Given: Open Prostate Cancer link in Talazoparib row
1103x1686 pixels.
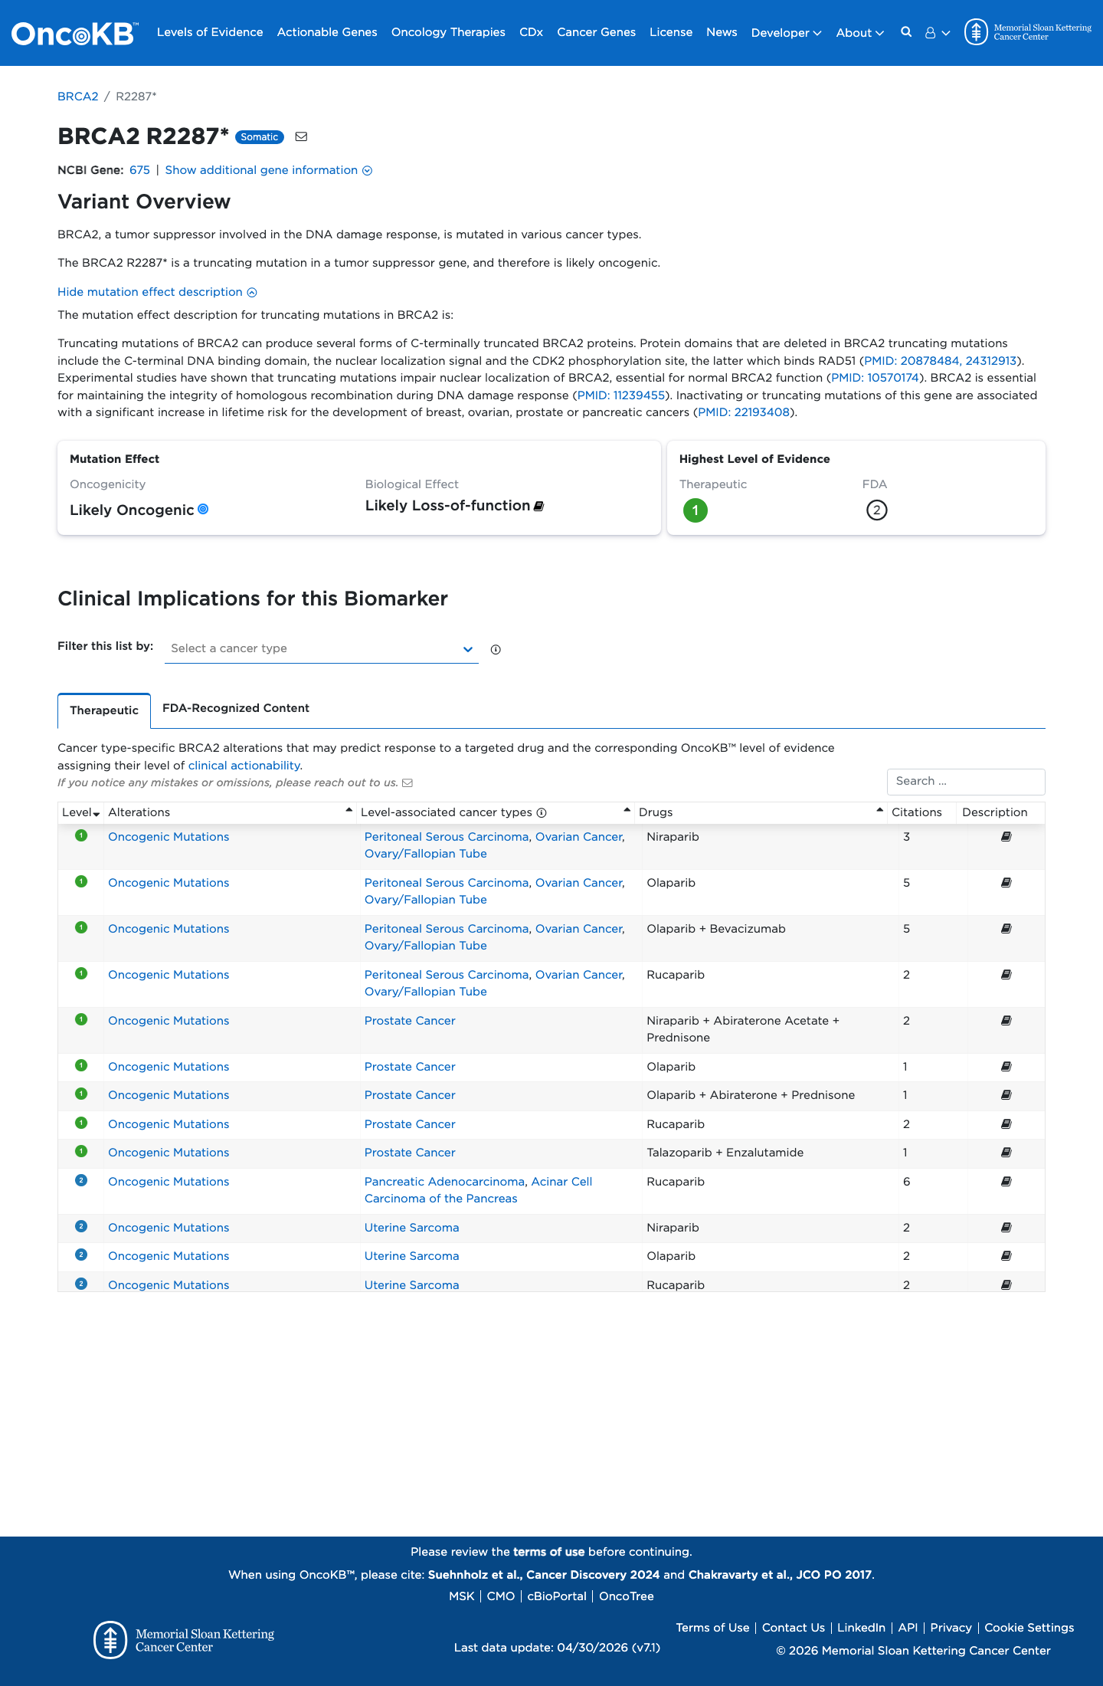Looking at the screenshot, I should pyautogui.click(x=410, y=1153).
